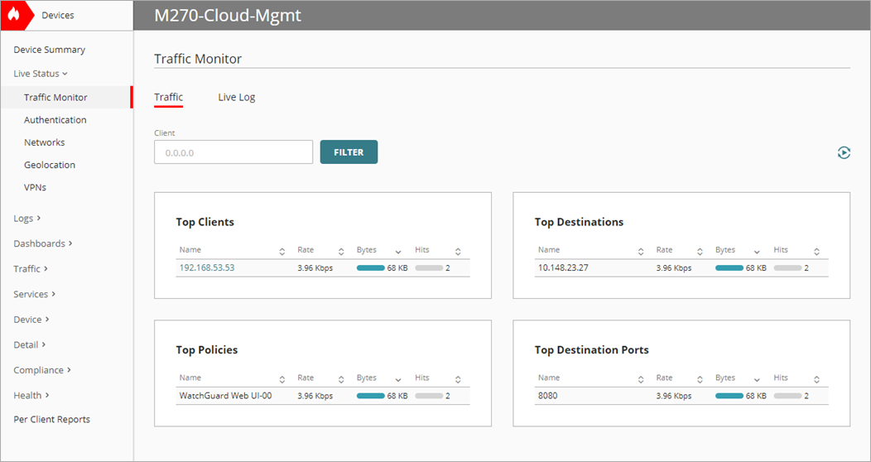The height and width of the screenshot is (462, 871).
Task: Expand the Compliance sidebar section
Action: (x=42, y=370)
